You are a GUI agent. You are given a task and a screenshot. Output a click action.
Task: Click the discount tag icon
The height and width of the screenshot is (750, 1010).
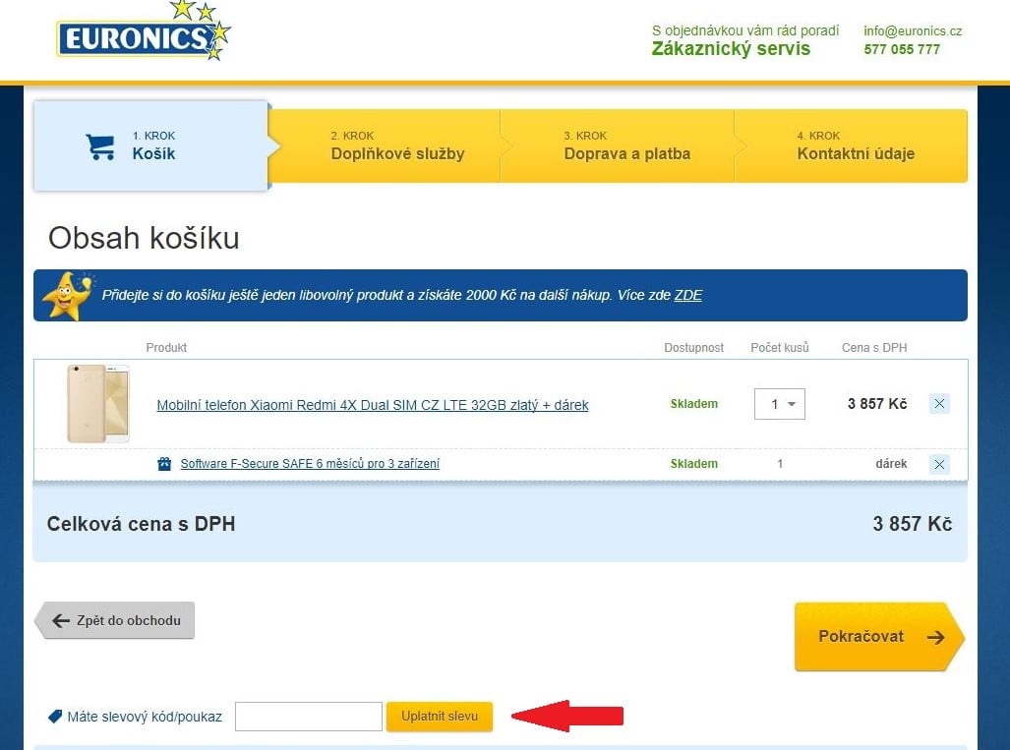pos(55,716)
